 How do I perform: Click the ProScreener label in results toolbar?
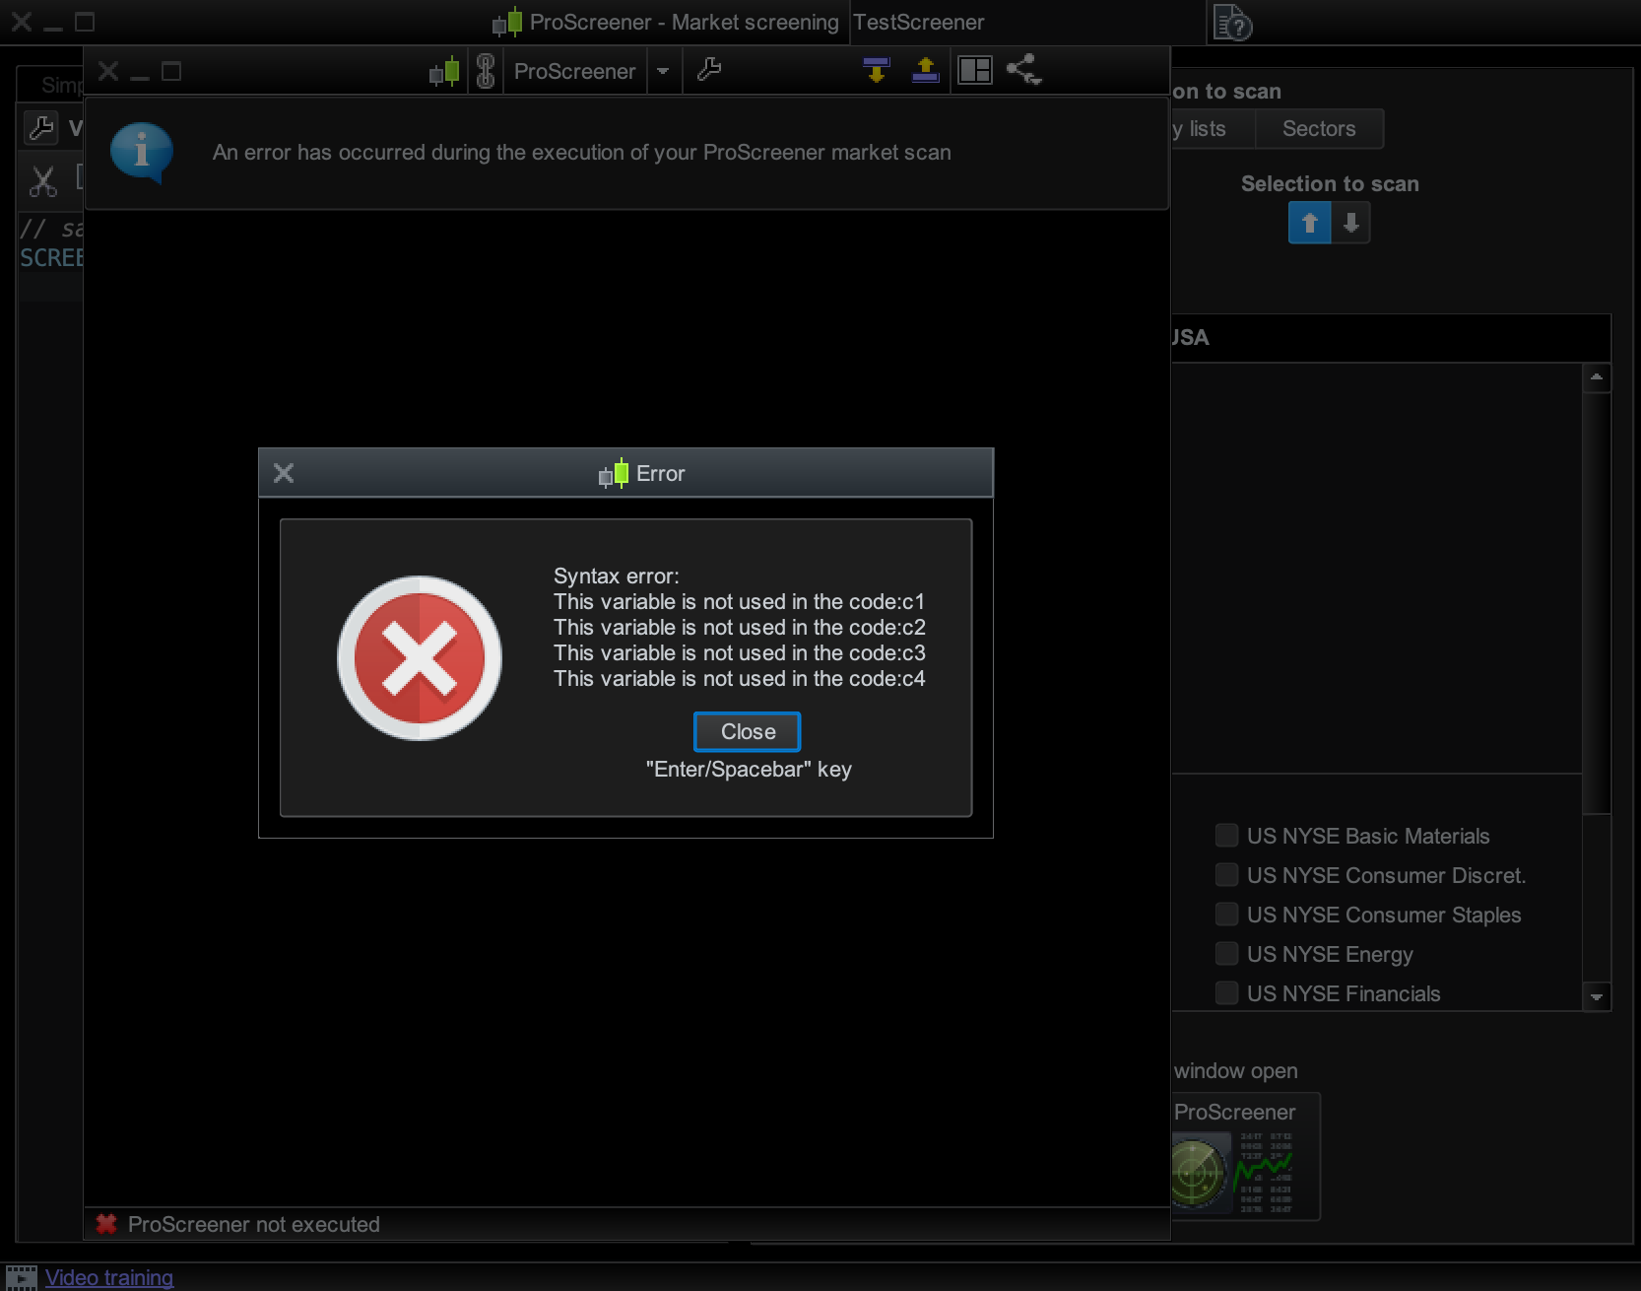click(x=574, y=71)
